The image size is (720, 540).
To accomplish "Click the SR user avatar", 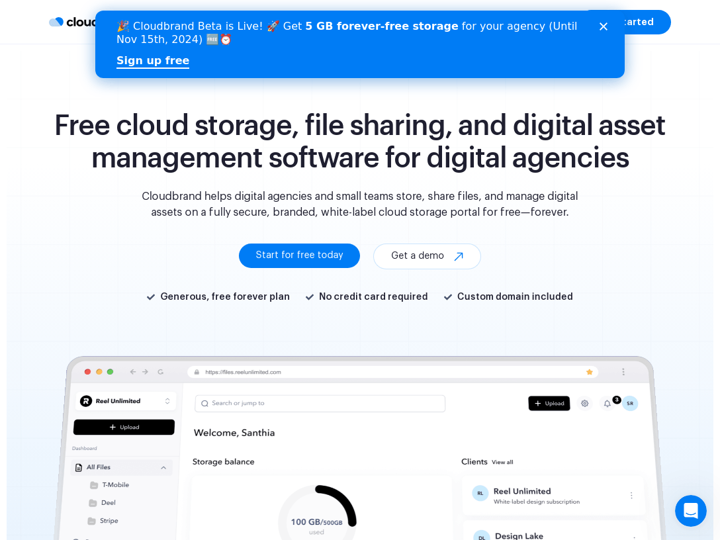I will click(630, 403).
